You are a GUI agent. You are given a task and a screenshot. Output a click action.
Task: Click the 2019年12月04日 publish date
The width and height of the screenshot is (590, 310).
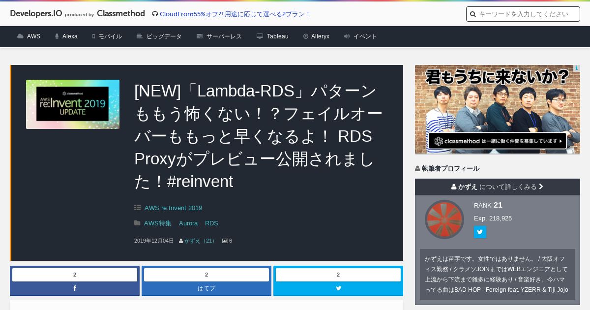click(154, 241)
